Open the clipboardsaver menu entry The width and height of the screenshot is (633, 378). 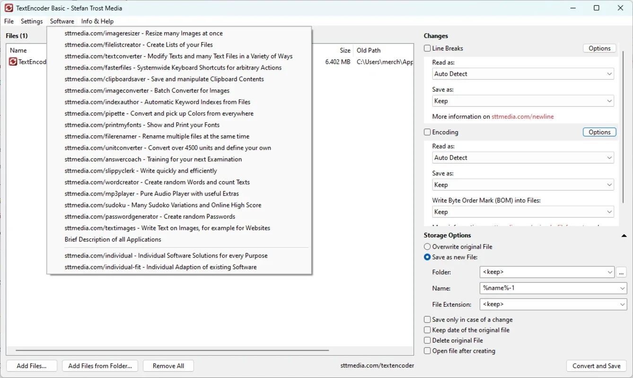coord(179,79)
